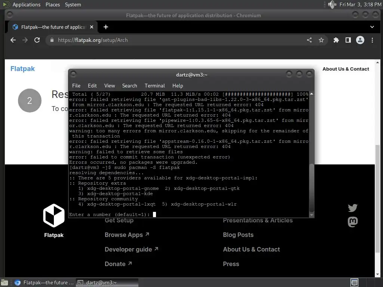The image size is (383, 287).
Task: Open the Terminal menu in terminal
Action: coord(154,86)
